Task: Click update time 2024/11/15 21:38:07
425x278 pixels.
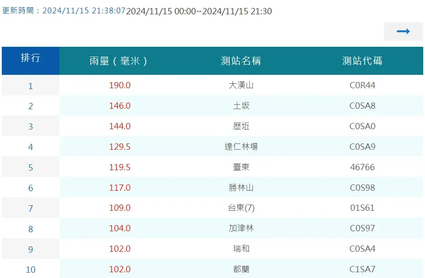Action: coord(84,11)
